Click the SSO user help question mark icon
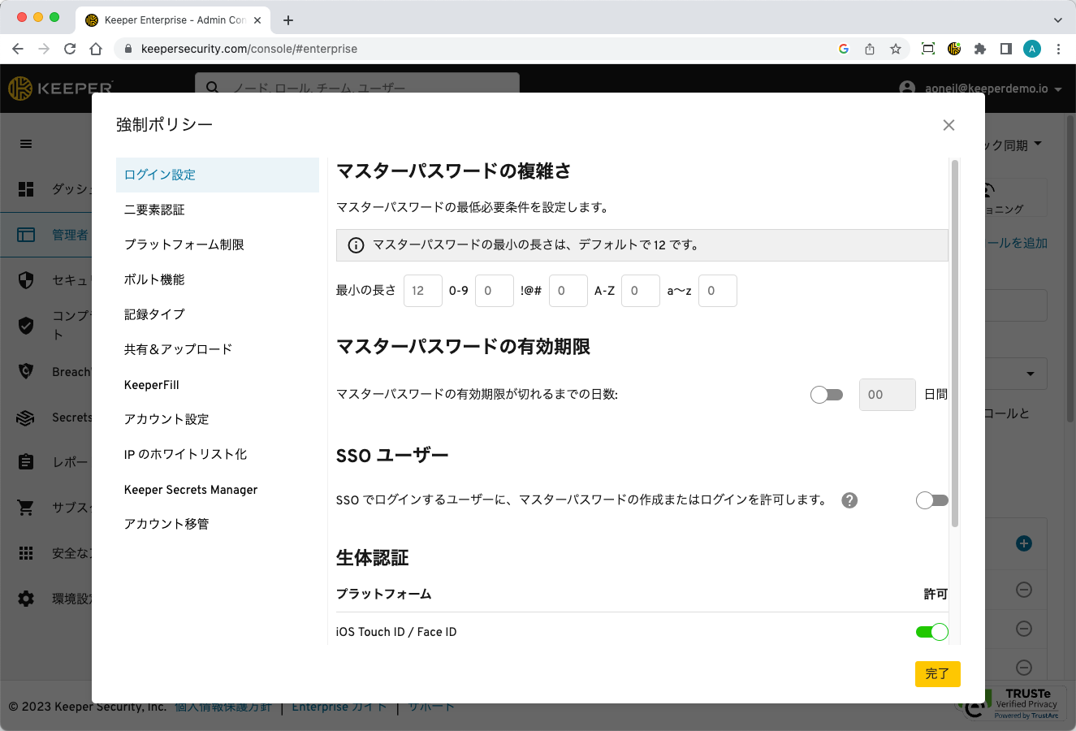Viewport: 1076px width, 731px height. pos(849,500)
